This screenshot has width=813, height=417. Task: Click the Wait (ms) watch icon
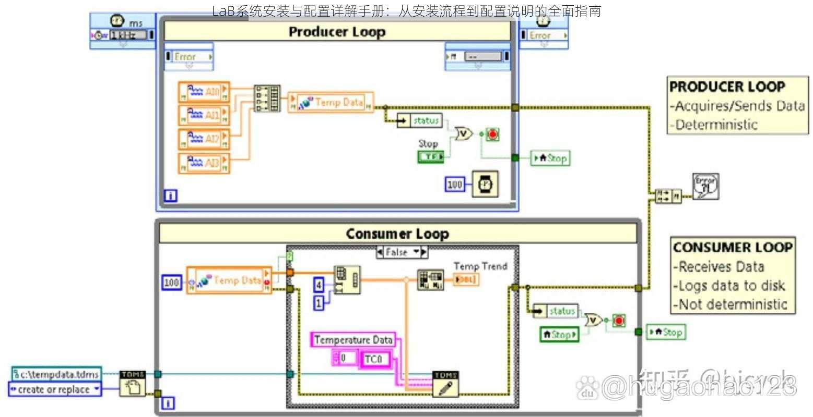tap(485, 184)
